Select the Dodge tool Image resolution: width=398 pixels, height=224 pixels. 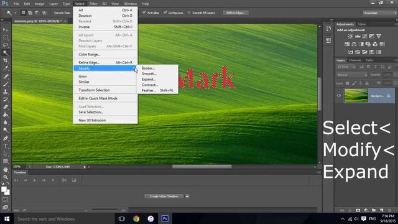click(x=6, y=130)
